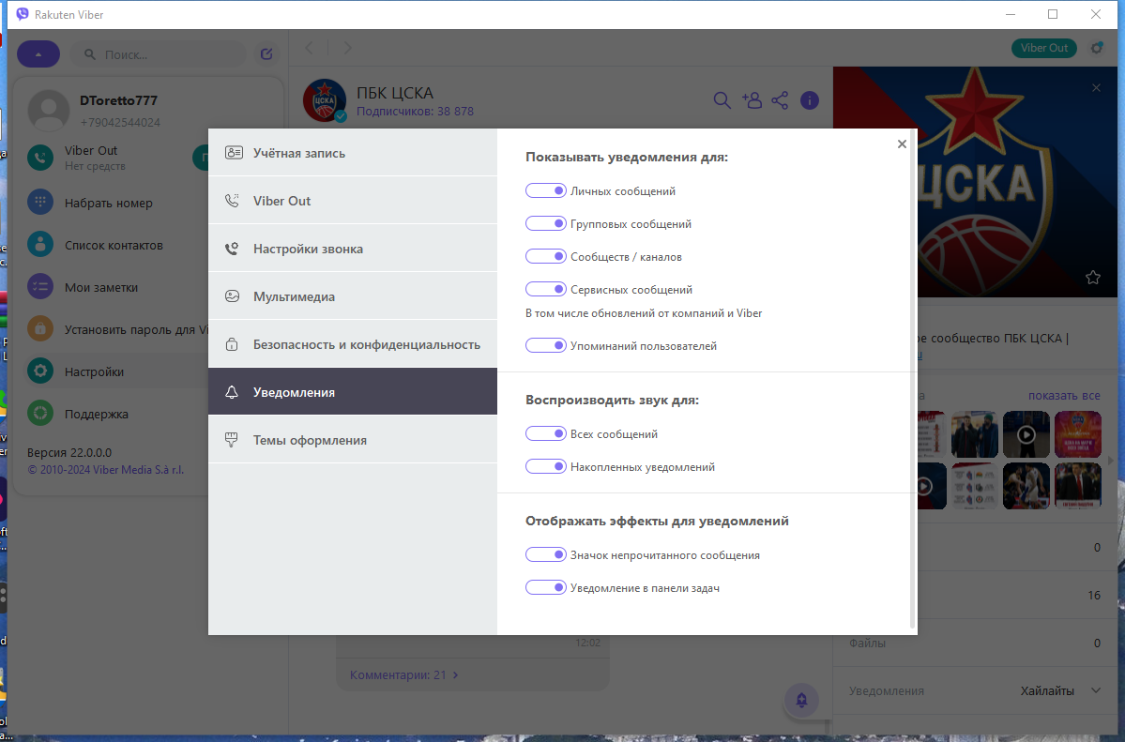Open Мои заметки
1125x742 pixels.
(x=101, y=287)
